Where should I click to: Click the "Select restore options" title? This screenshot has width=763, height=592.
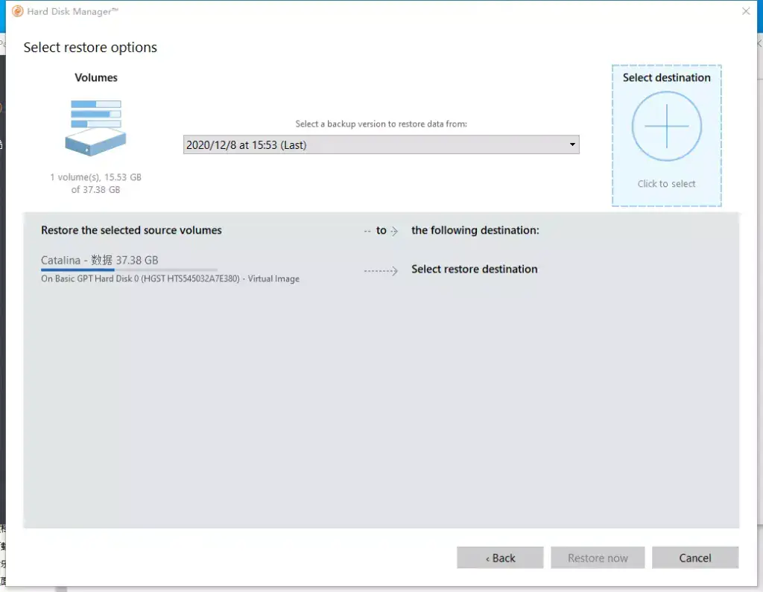(x=90, y=48)
